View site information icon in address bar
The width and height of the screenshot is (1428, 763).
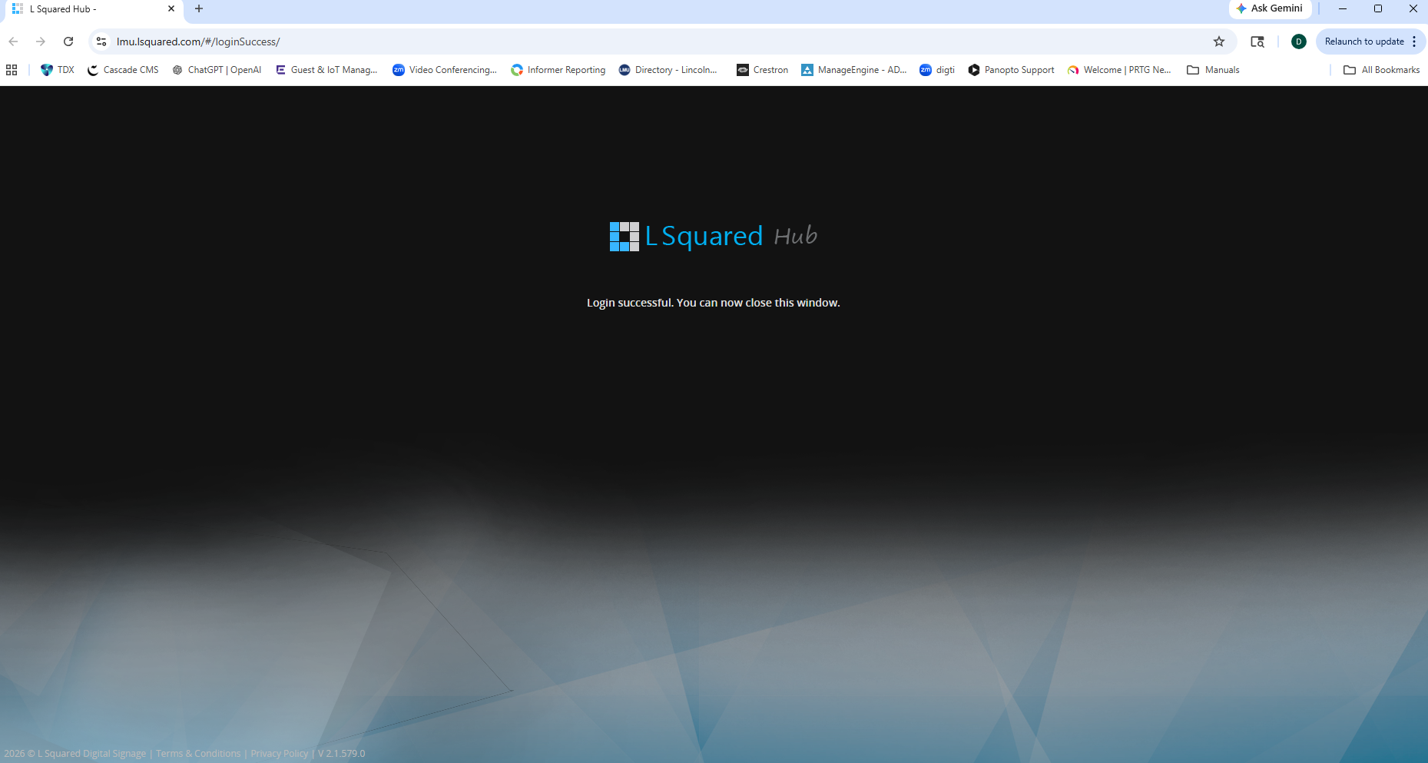point(101,41)
